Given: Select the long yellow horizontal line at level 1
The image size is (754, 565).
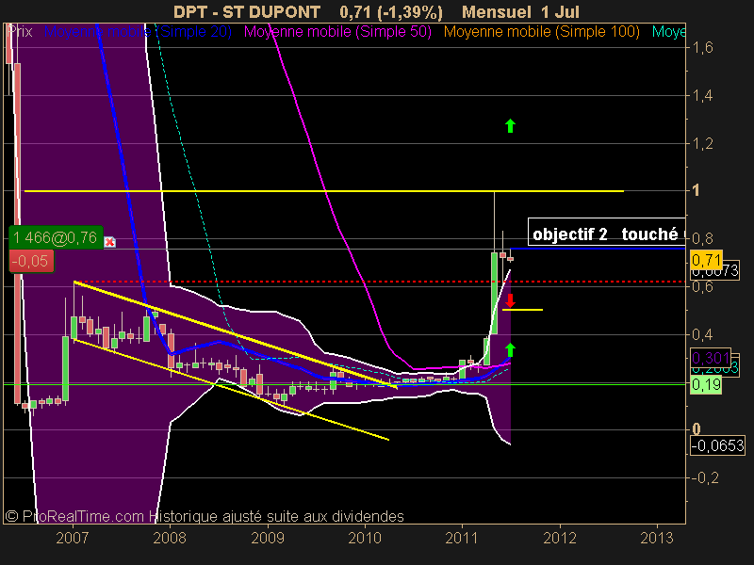Looking at the screenshot, I should tap(323, 191).
